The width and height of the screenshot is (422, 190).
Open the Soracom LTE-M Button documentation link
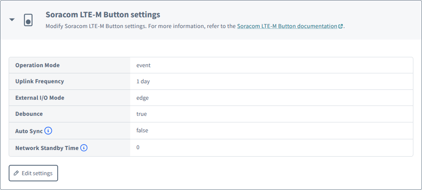click(287, 26)
